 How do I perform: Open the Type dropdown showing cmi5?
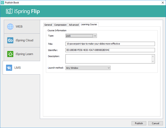[81, 36]
